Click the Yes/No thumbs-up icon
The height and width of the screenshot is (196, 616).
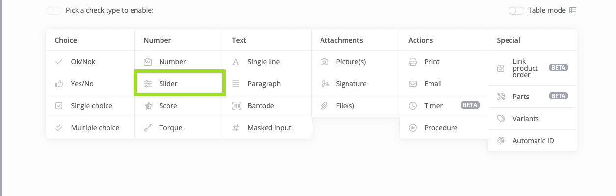59,84
